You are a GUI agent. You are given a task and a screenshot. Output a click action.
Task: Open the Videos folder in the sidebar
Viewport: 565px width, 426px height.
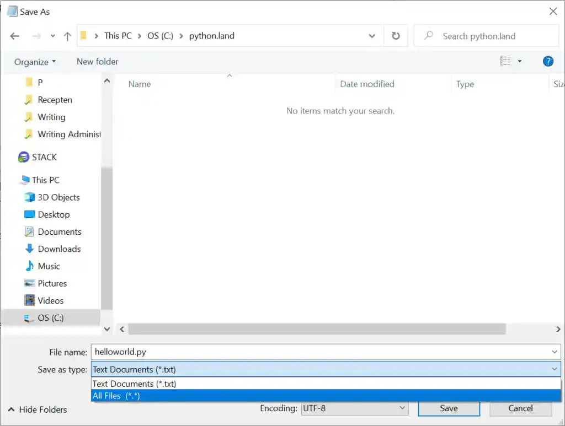49,300
